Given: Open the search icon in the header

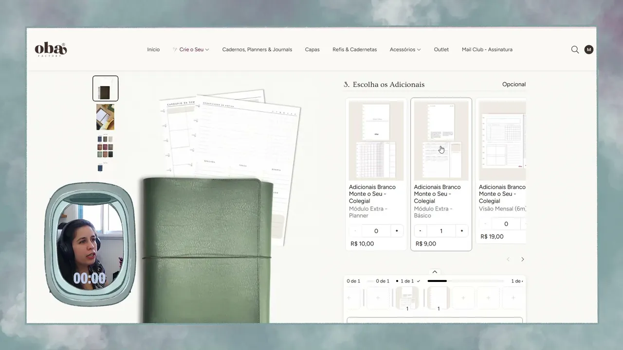Looking at the screenshot, I should click(575, 50).
